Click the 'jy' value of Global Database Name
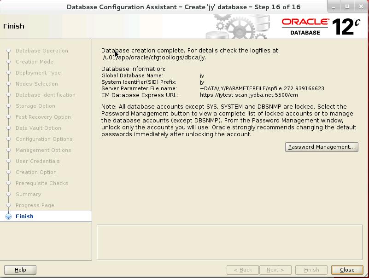The width and height of the screenshot is (369, 278). (x=202, y=76)
